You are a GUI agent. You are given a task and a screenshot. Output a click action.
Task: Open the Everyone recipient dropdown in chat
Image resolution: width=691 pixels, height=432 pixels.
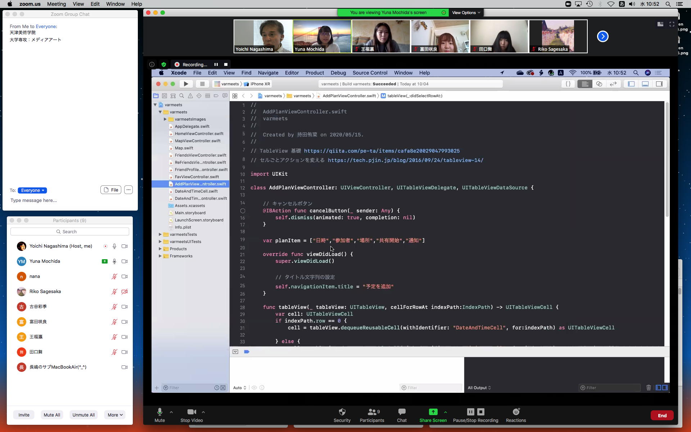[32, 190]
